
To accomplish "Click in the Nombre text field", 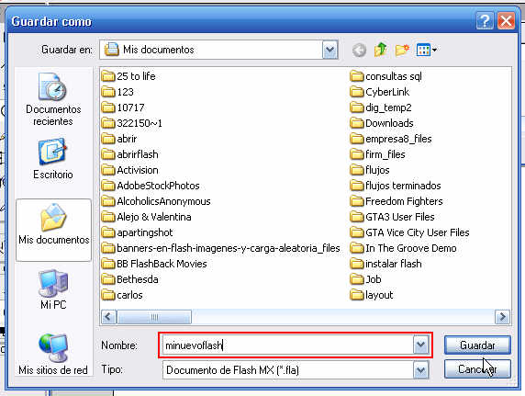I will click(288, 345).
